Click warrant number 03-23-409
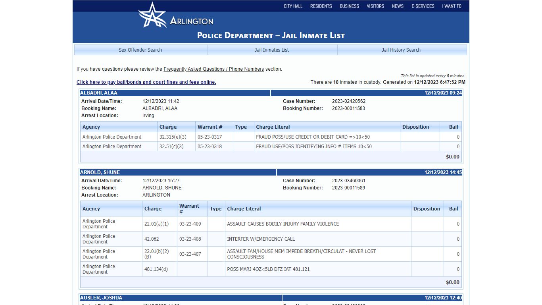542x305 pixels. pos(190,224)
